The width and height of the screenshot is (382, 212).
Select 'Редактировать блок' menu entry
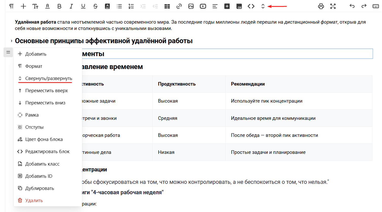point(48,151)
